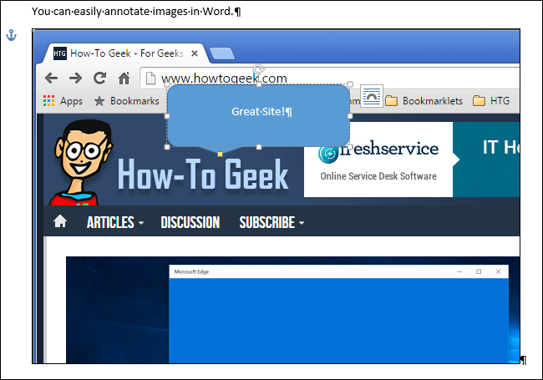Image resolution: width=543 pixels, height=380 pixels.
Task: Open the DISCUSSION menu item
Action: coord(190,222)
